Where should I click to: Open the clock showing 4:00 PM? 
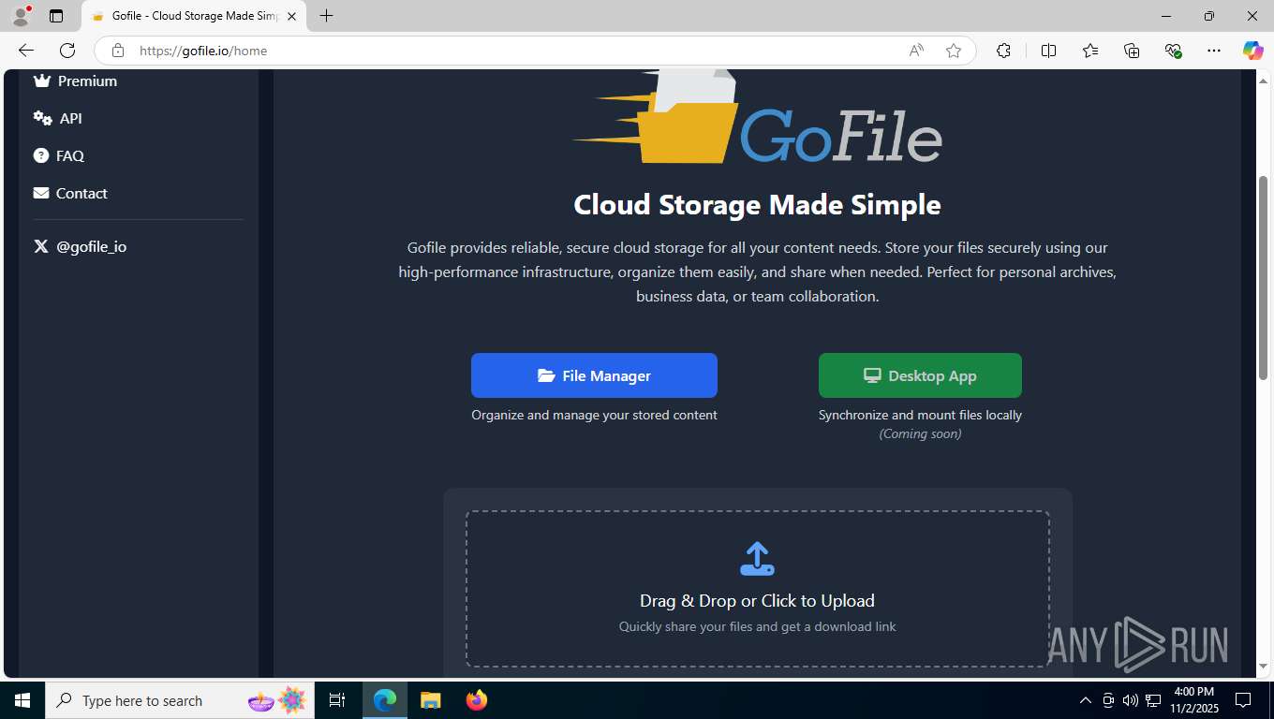click(x=1193, y=700)
